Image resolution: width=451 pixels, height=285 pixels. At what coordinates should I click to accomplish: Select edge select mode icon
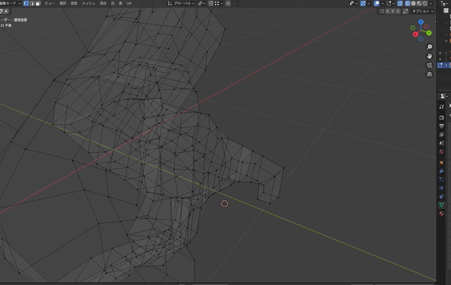coord(32,3)
